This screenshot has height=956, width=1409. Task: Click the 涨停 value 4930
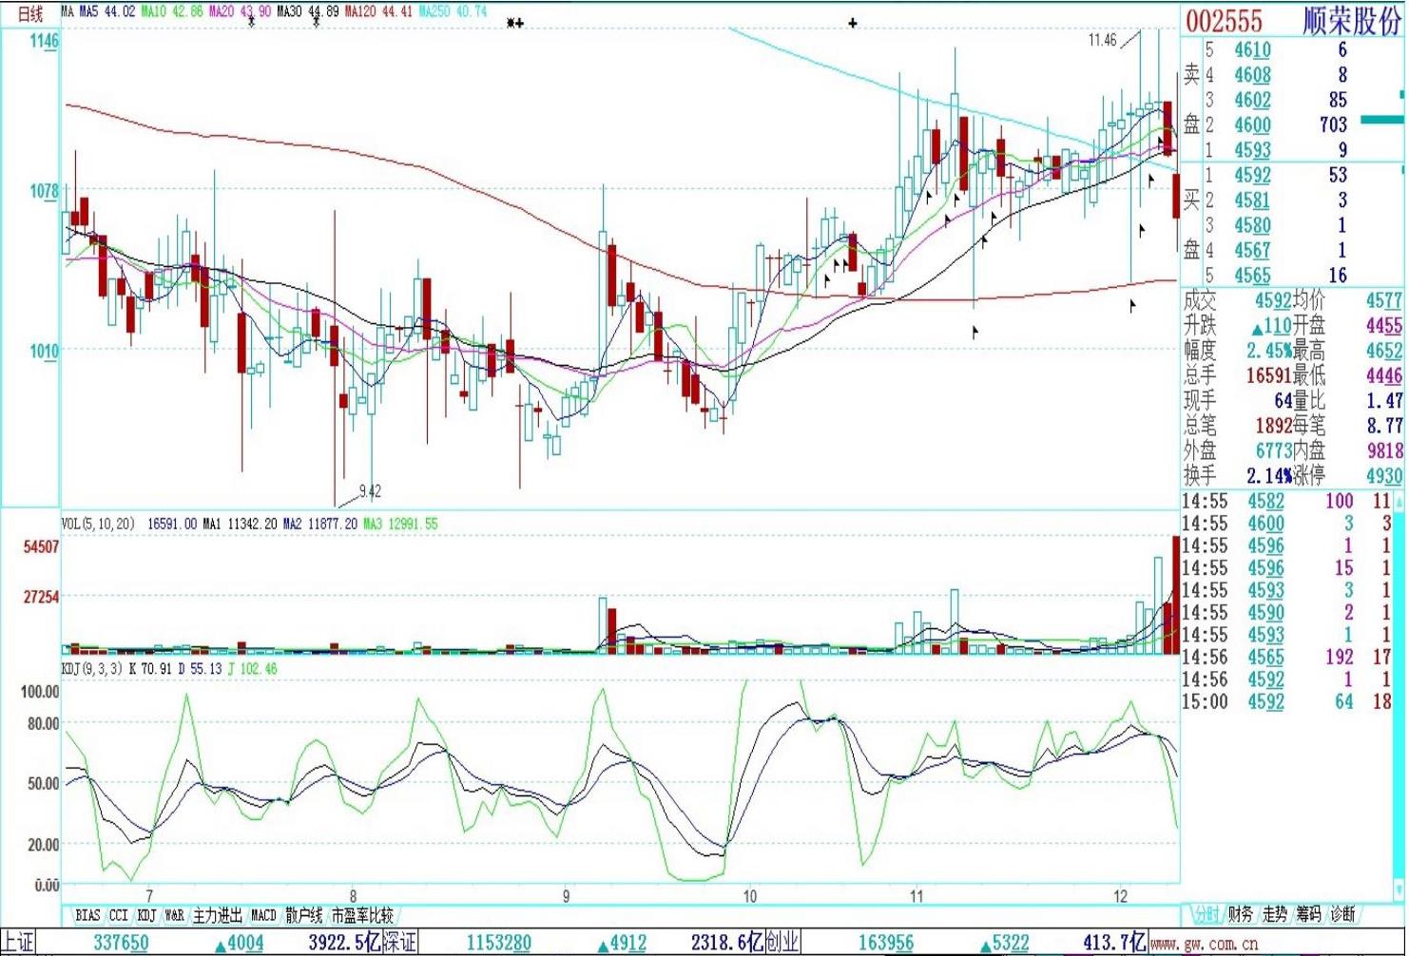click(1384, 476)
